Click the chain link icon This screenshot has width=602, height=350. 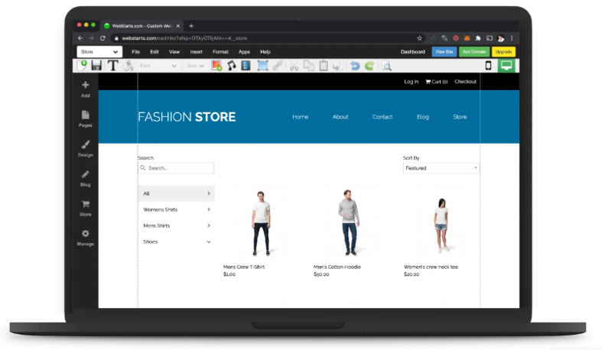[278, 66]
